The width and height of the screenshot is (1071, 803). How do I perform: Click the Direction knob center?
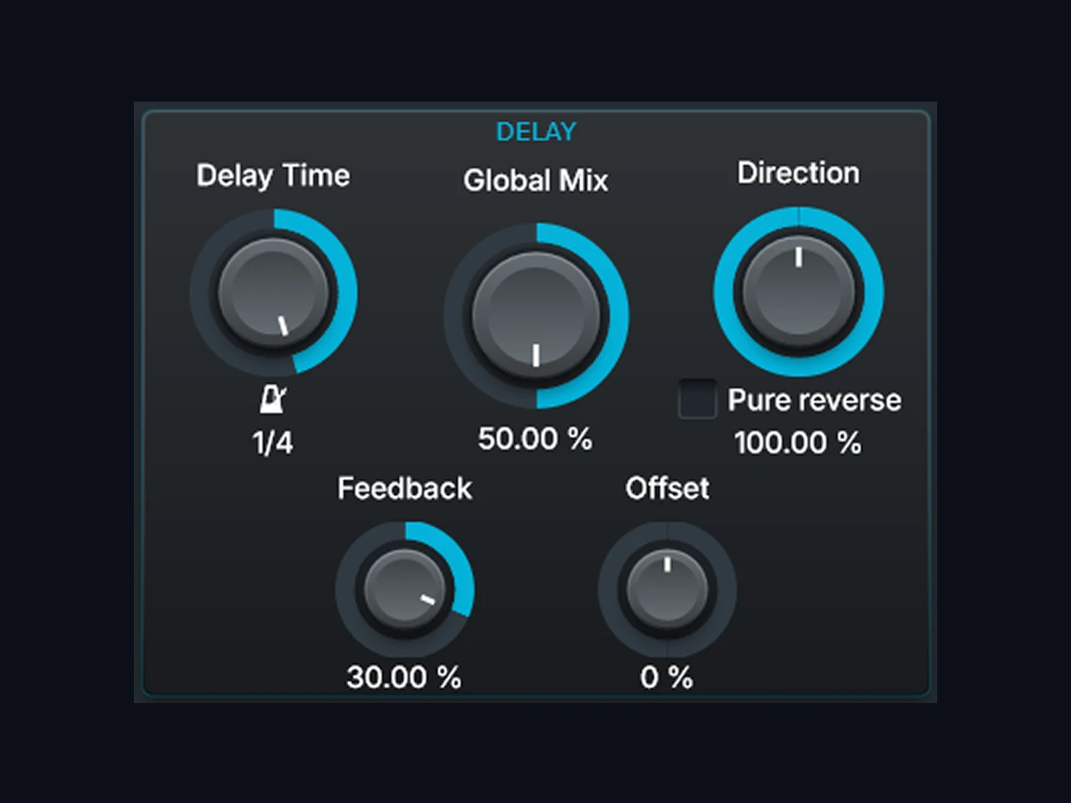[799, 292]
